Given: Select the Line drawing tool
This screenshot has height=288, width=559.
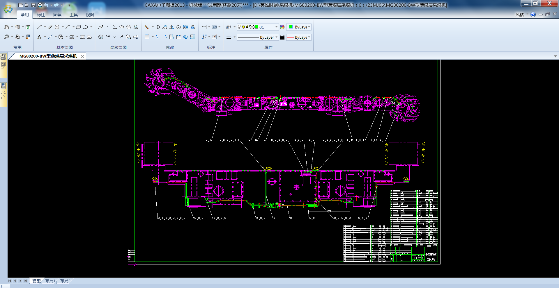Looking at the screenshot, I should [39, 27].
